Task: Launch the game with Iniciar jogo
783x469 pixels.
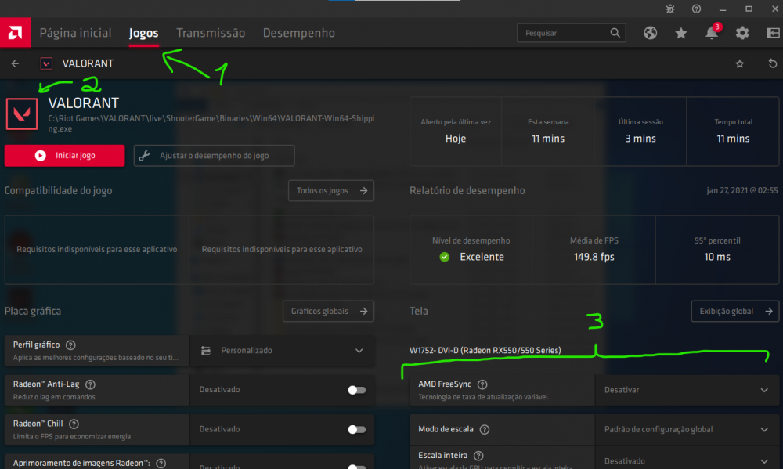Action: (x=64, y=155)
